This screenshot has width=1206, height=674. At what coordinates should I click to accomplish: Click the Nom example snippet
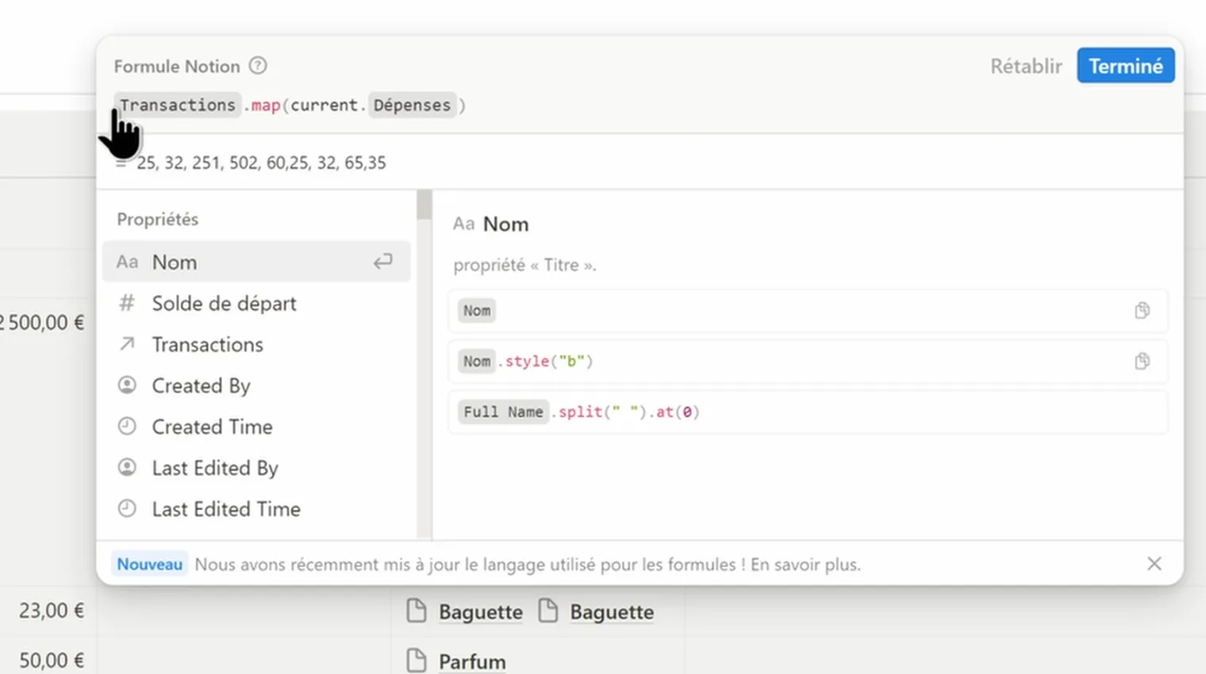[808, 311]
